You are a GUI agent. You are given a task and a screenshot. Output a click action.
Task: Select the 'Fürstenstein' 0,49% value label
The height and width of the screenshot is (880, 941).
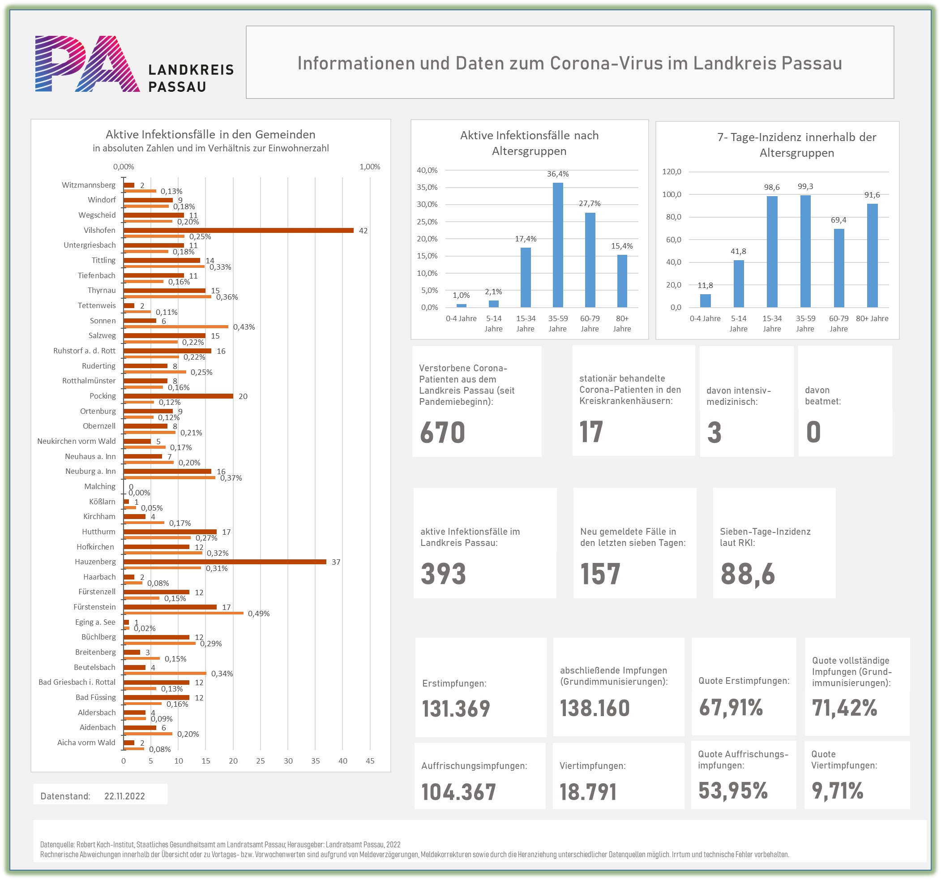tap(259, 614)
